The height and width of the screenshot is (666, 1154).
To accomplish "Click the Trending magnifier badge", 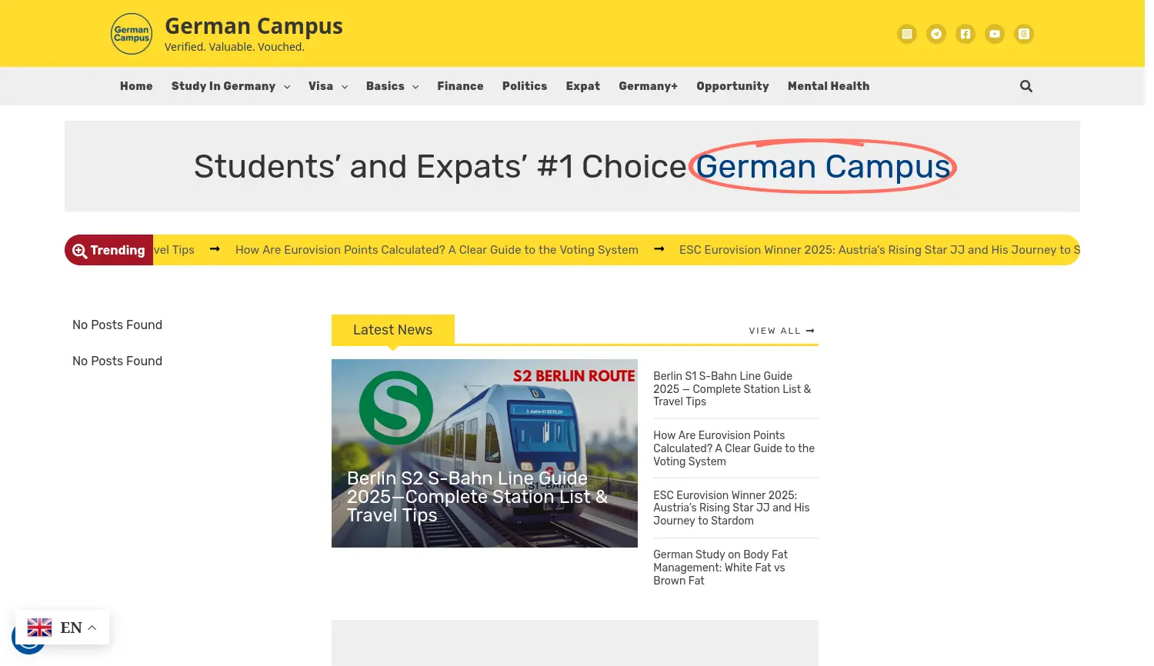I will [x=80, y=250].
